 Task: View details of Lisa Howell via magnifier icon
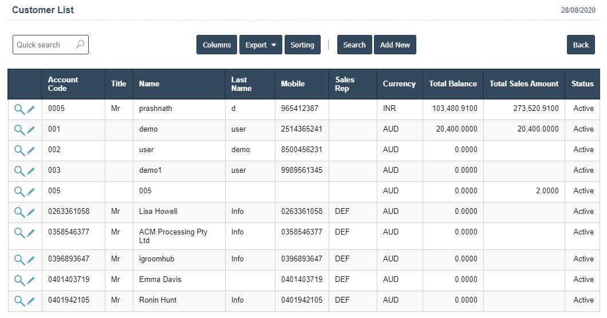click(19, 212)
